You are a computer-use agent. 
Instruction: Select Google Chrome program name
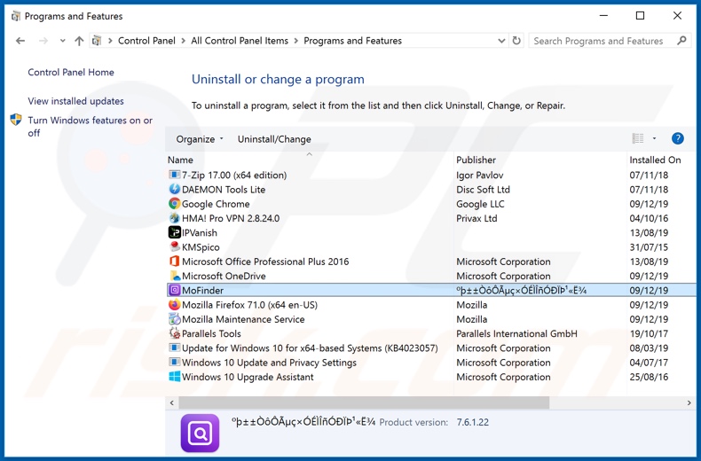coord(216,204)
